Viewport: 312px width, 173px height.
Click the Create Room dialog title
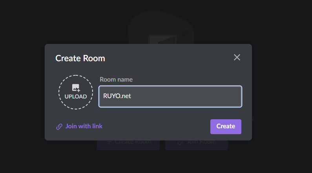click(x=80, y=58)
